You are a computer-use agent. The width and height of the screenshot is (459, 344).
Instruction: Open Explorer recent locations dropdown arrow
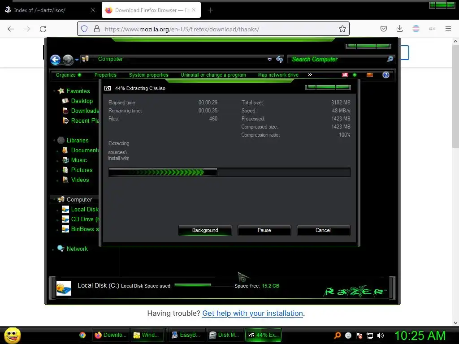pos(77,60)
